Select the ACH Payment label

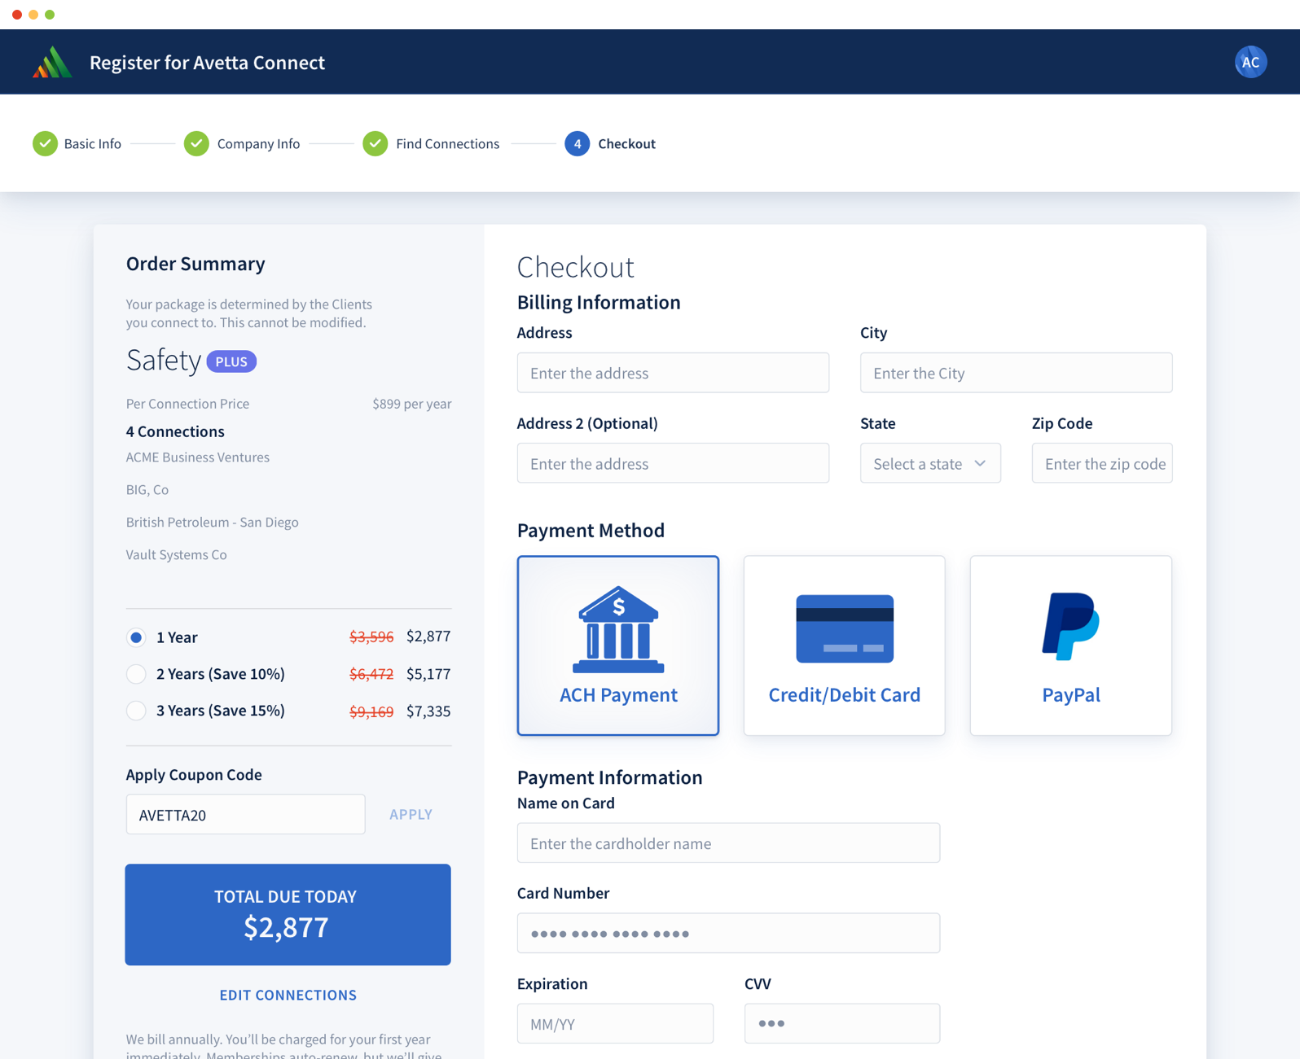tap(618, 694)
